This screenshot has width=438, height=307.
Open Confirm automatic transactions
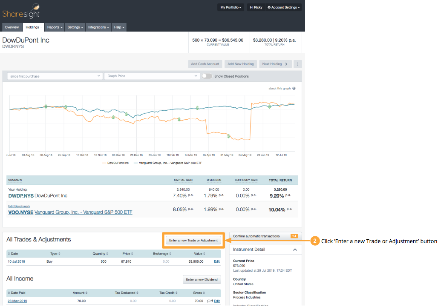pos(265,236)
